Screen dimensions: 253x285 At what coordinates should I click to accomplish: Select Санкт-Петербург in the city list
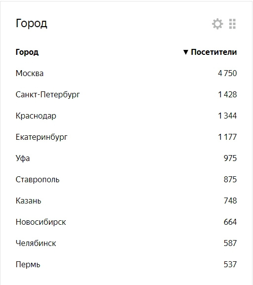point(47,95)
